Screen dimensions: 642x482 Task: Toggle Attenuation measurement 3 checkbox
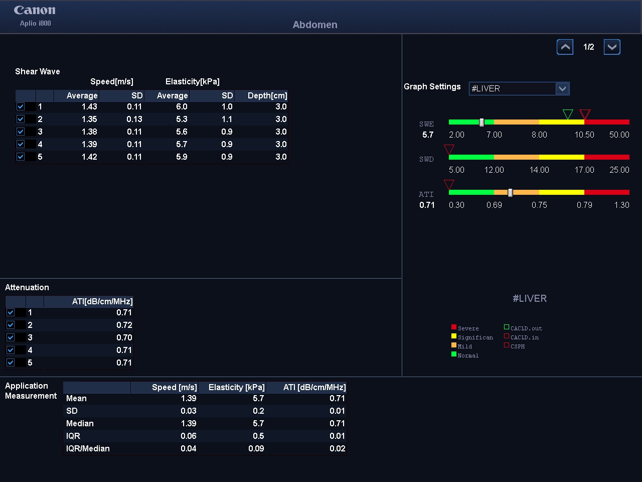[11, 337]
